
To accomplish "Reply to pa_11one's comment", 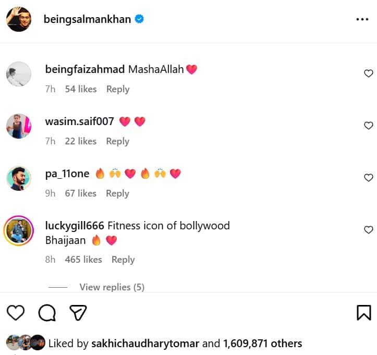I will click(x=117, y=193).
